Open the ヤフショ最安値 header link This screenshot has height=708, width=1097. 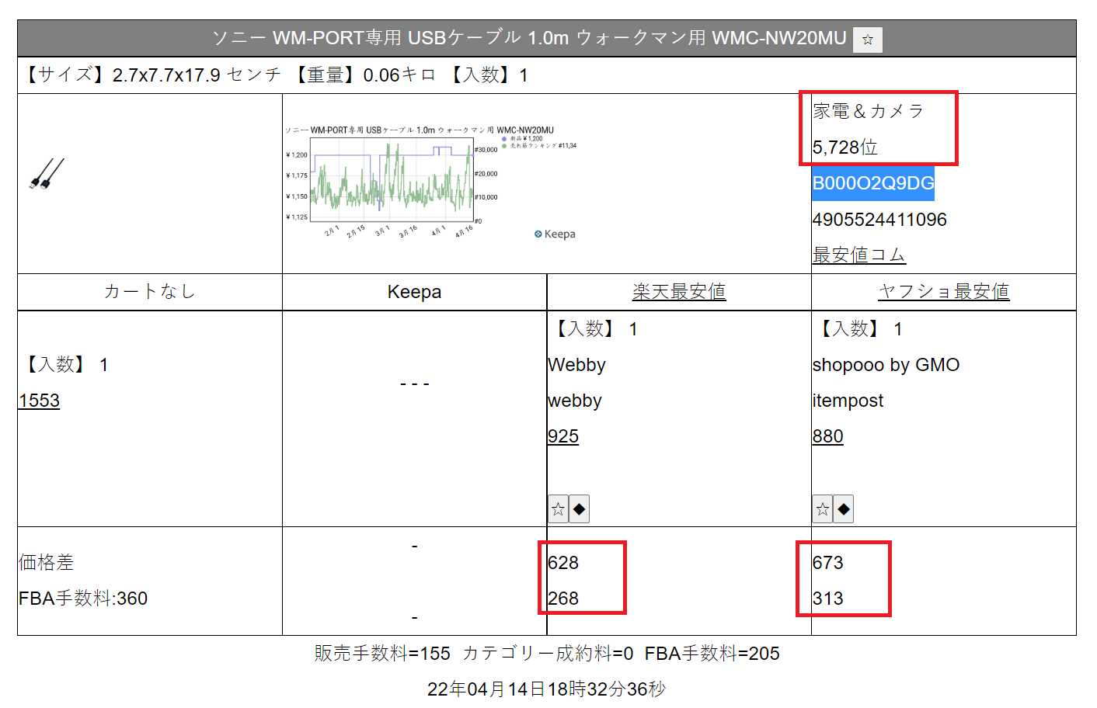point(944,291)
